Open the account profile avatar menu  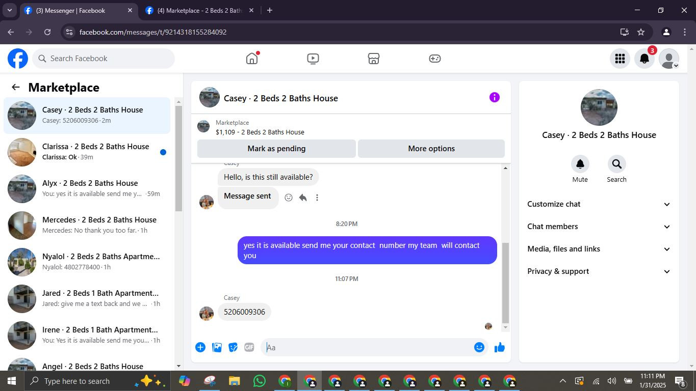669,59
